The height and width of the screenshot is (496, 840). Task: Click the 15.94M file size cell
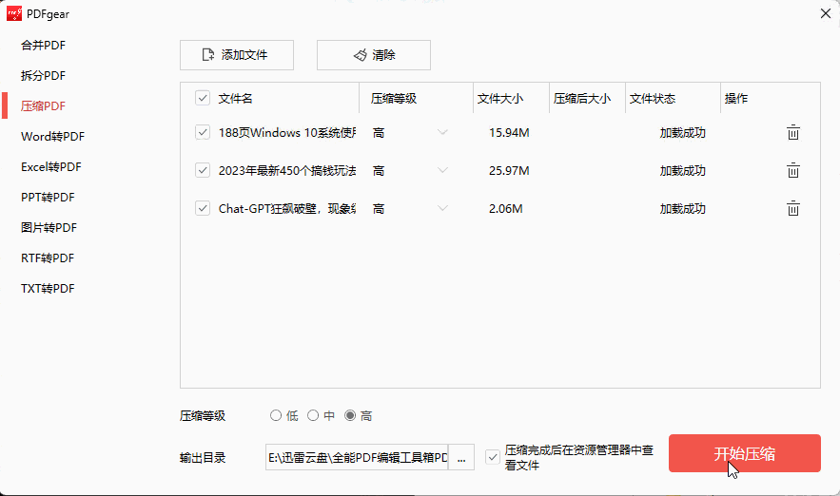(x=509, y=133)
